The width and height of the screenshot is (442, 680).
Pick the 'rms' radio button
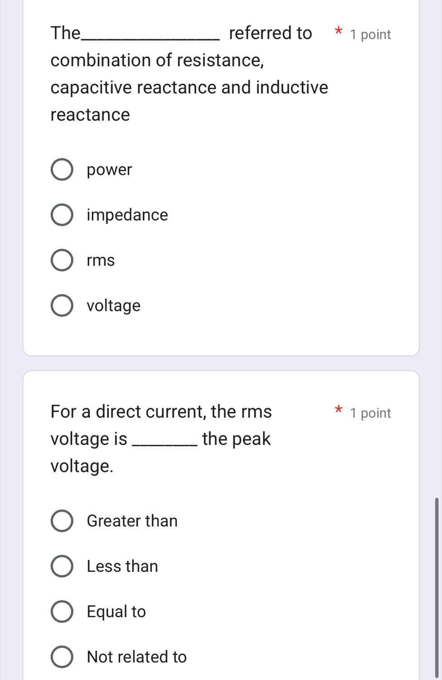62,260
